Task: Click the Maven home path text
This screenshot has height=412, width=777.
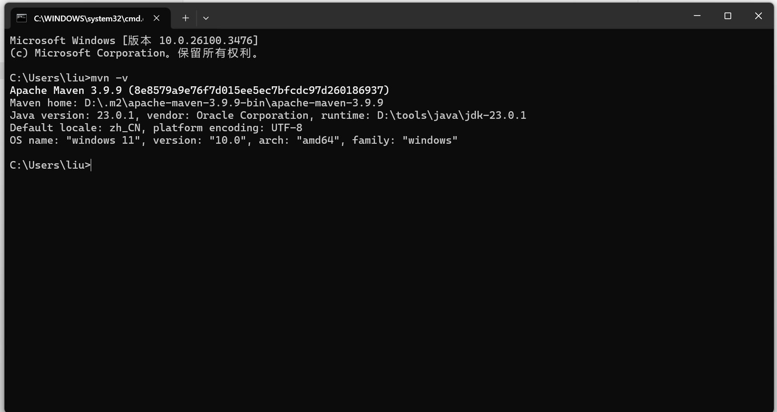Action: pyautogui.click(x=234, y=103)
